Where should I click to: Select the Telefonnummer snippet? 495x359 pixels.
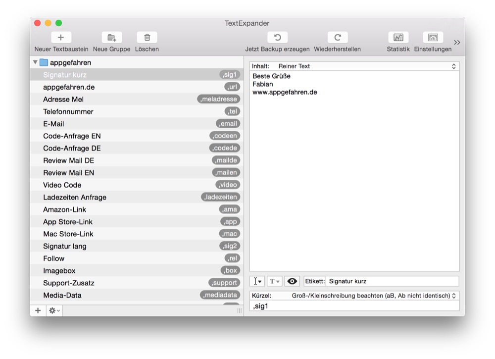point(68,111)
